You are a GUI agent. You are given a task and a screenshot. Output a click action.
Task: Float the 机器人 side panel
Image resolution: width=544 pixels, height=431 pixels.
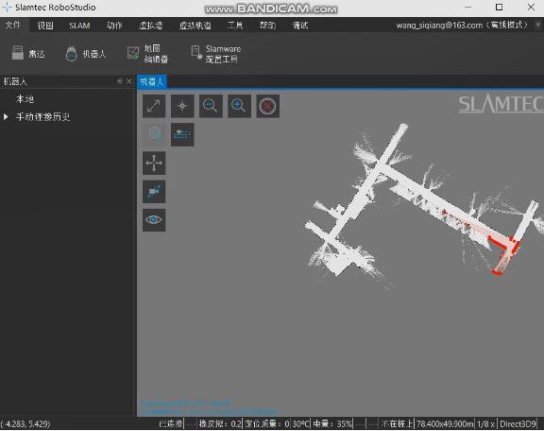pos(120,81)
